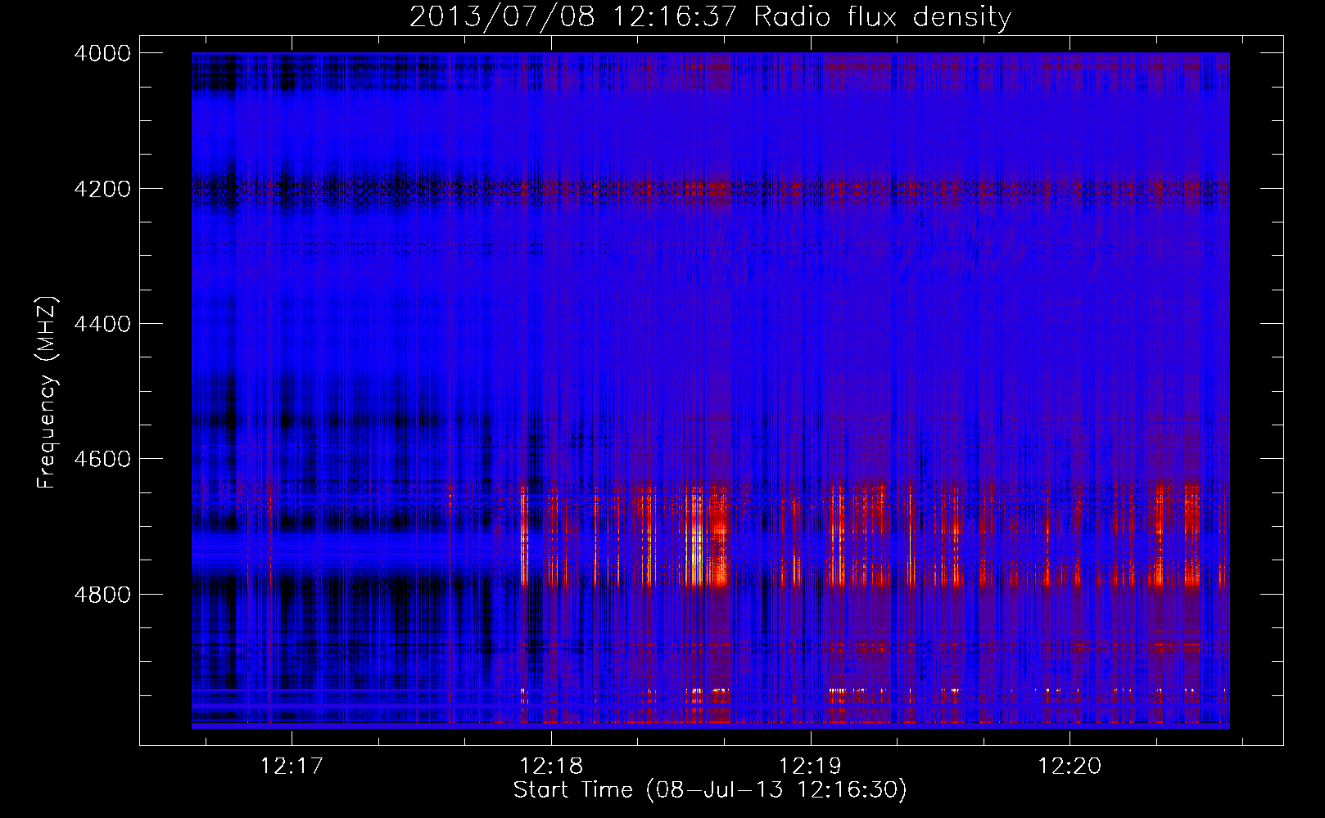This screenshot has height=818, width=1325.
Task: Click the 12:20 time tick label
Action: tap(1070, 766)
